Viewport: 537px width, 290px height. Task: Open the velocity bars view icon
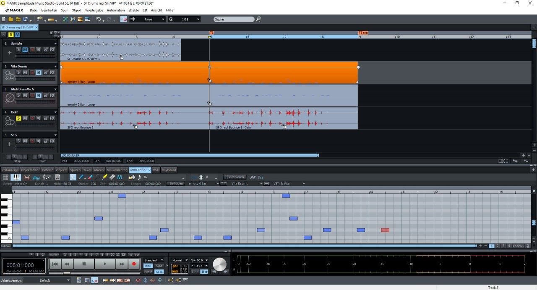[x=36, y=177]
